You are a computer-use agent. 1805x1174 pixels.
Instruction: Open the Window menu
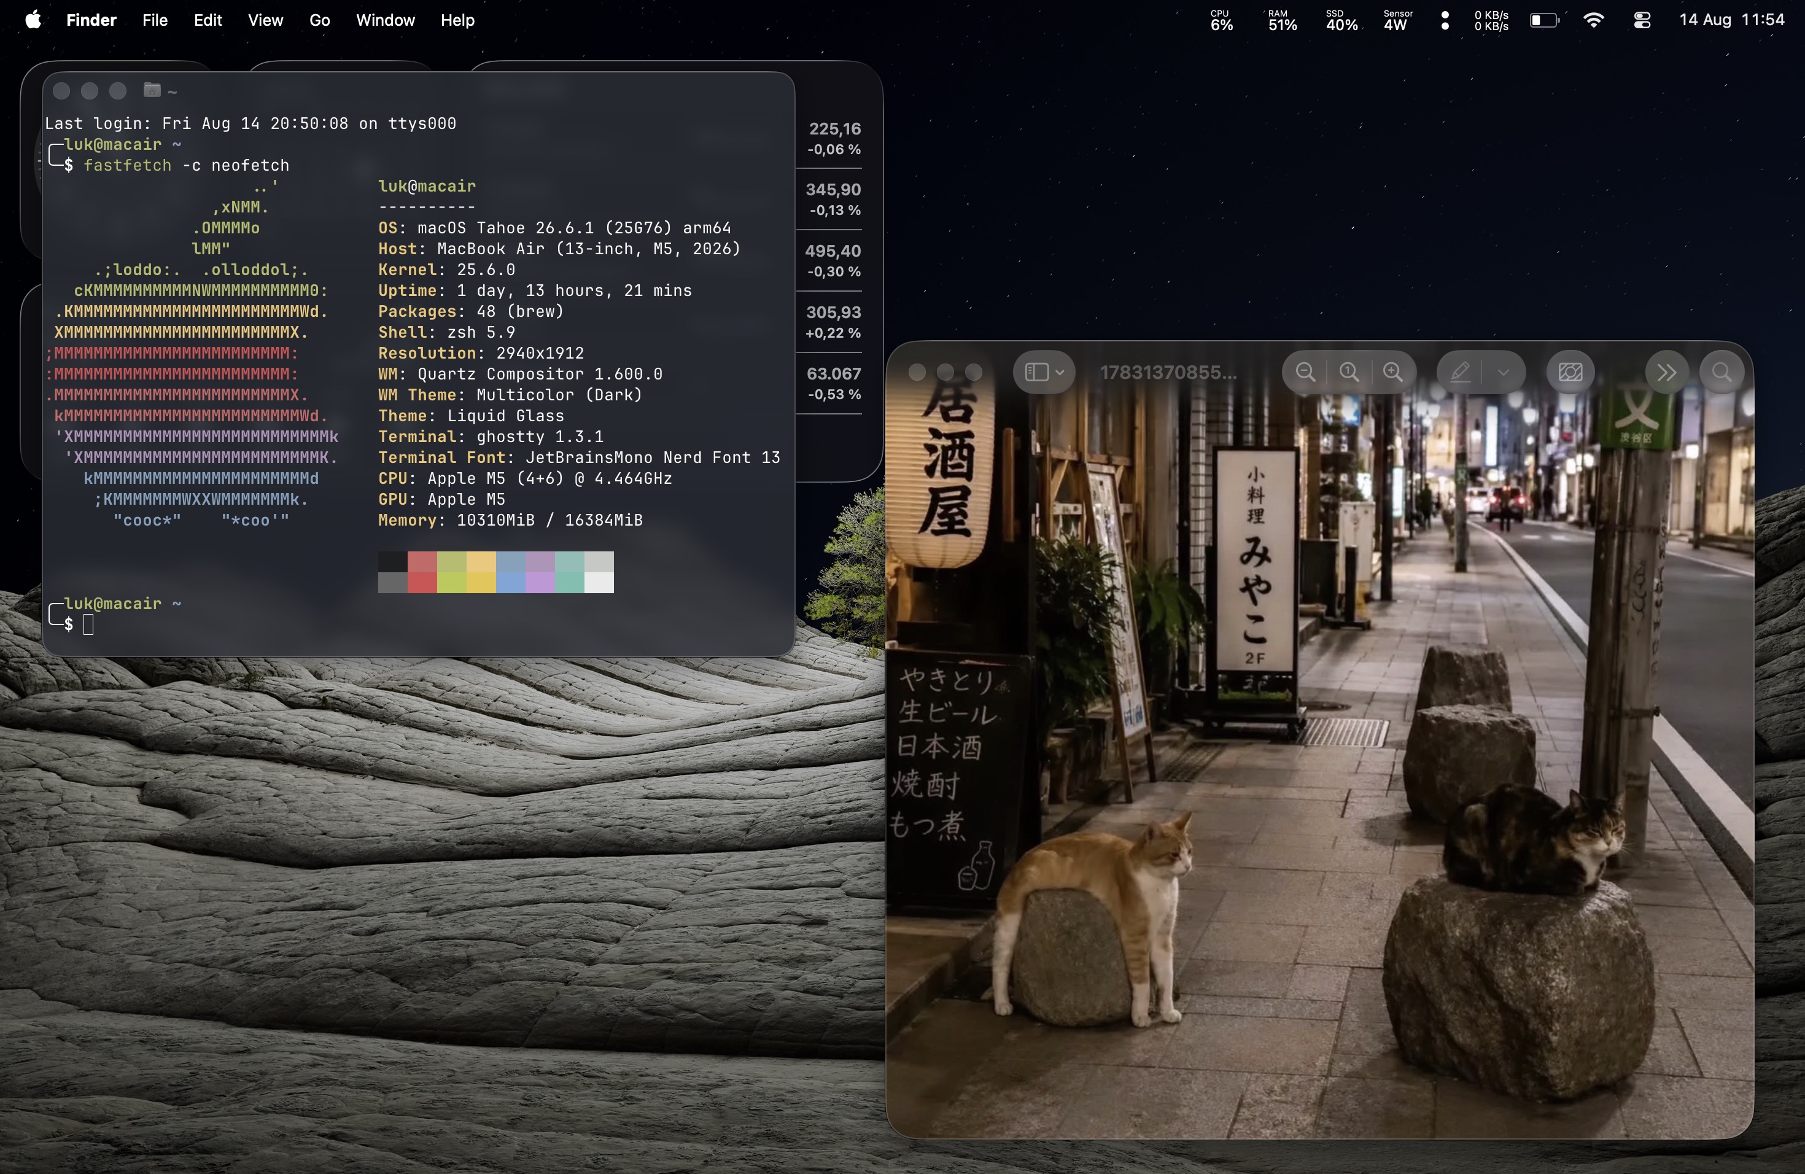[x=386, y=20]
